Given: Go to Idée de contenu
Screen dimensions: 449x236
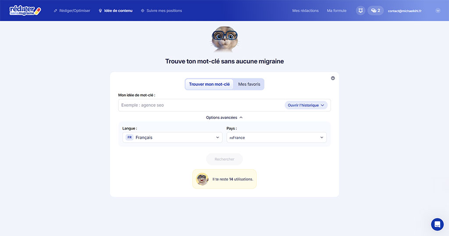Looking at the screenshot, I should coord(115,11).
